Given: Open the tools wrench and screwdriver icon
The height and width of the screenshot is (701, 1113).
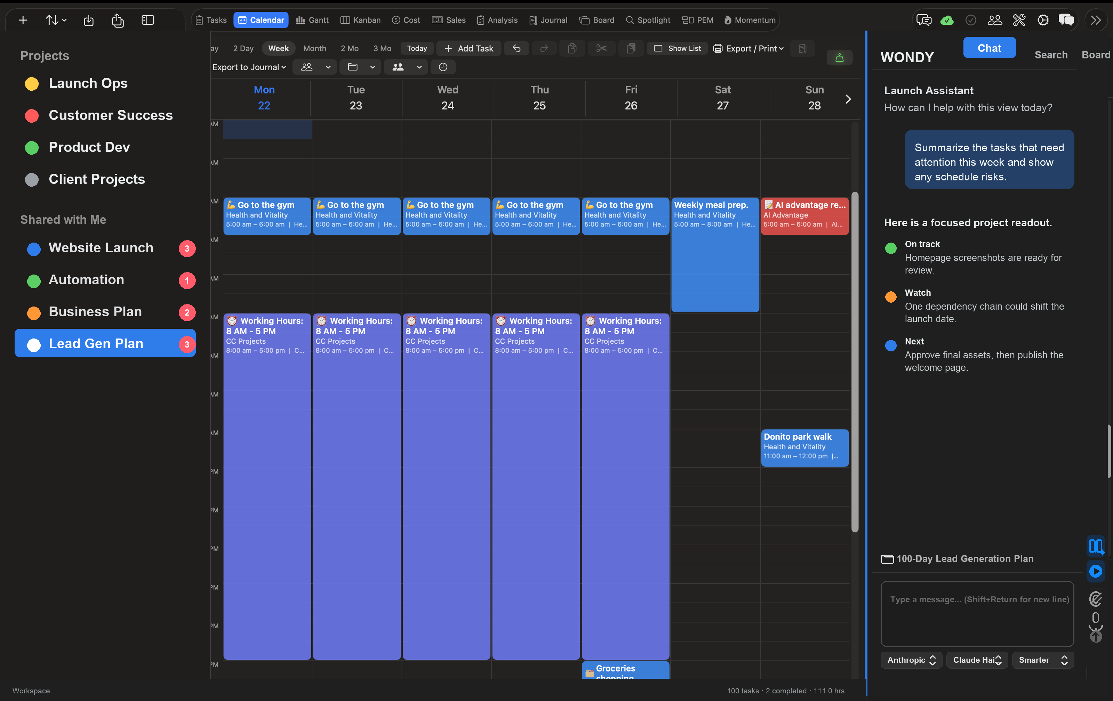Looking at the screenshot, I should coord(1019,20).
